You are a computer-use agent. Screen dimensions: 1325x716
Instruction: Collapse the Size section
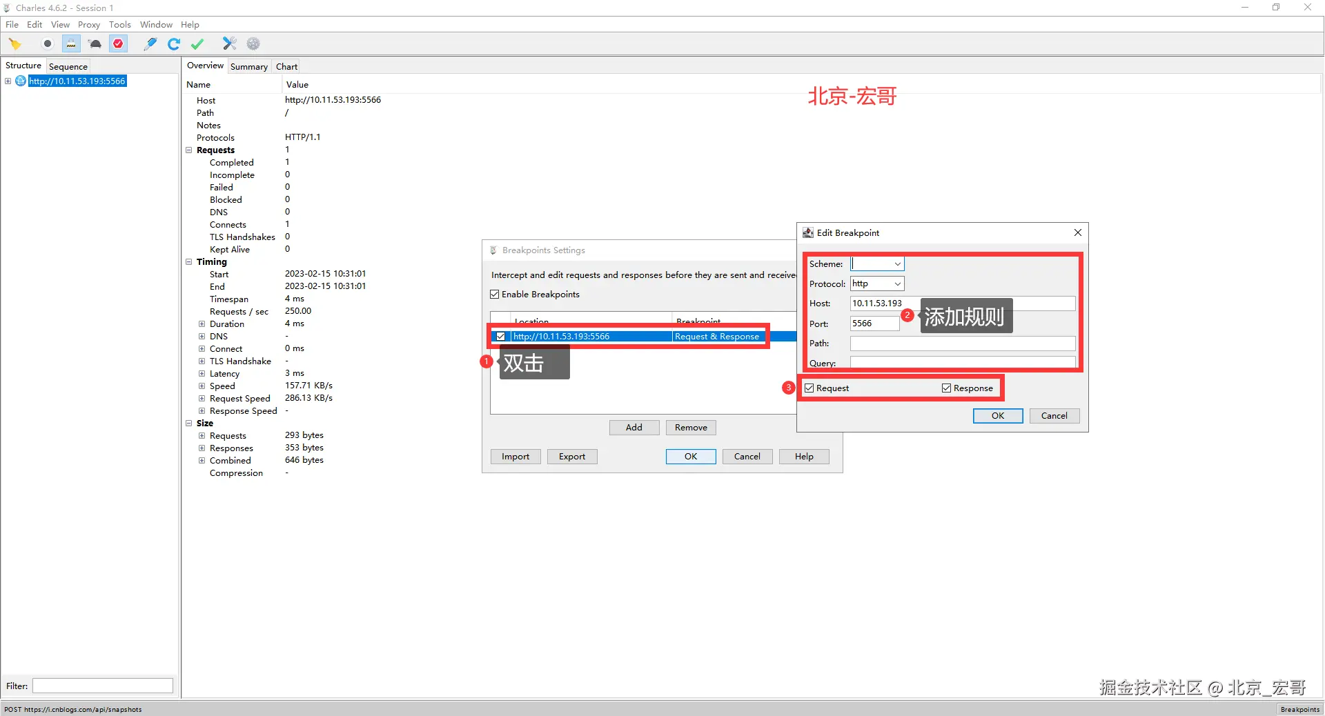189,424
